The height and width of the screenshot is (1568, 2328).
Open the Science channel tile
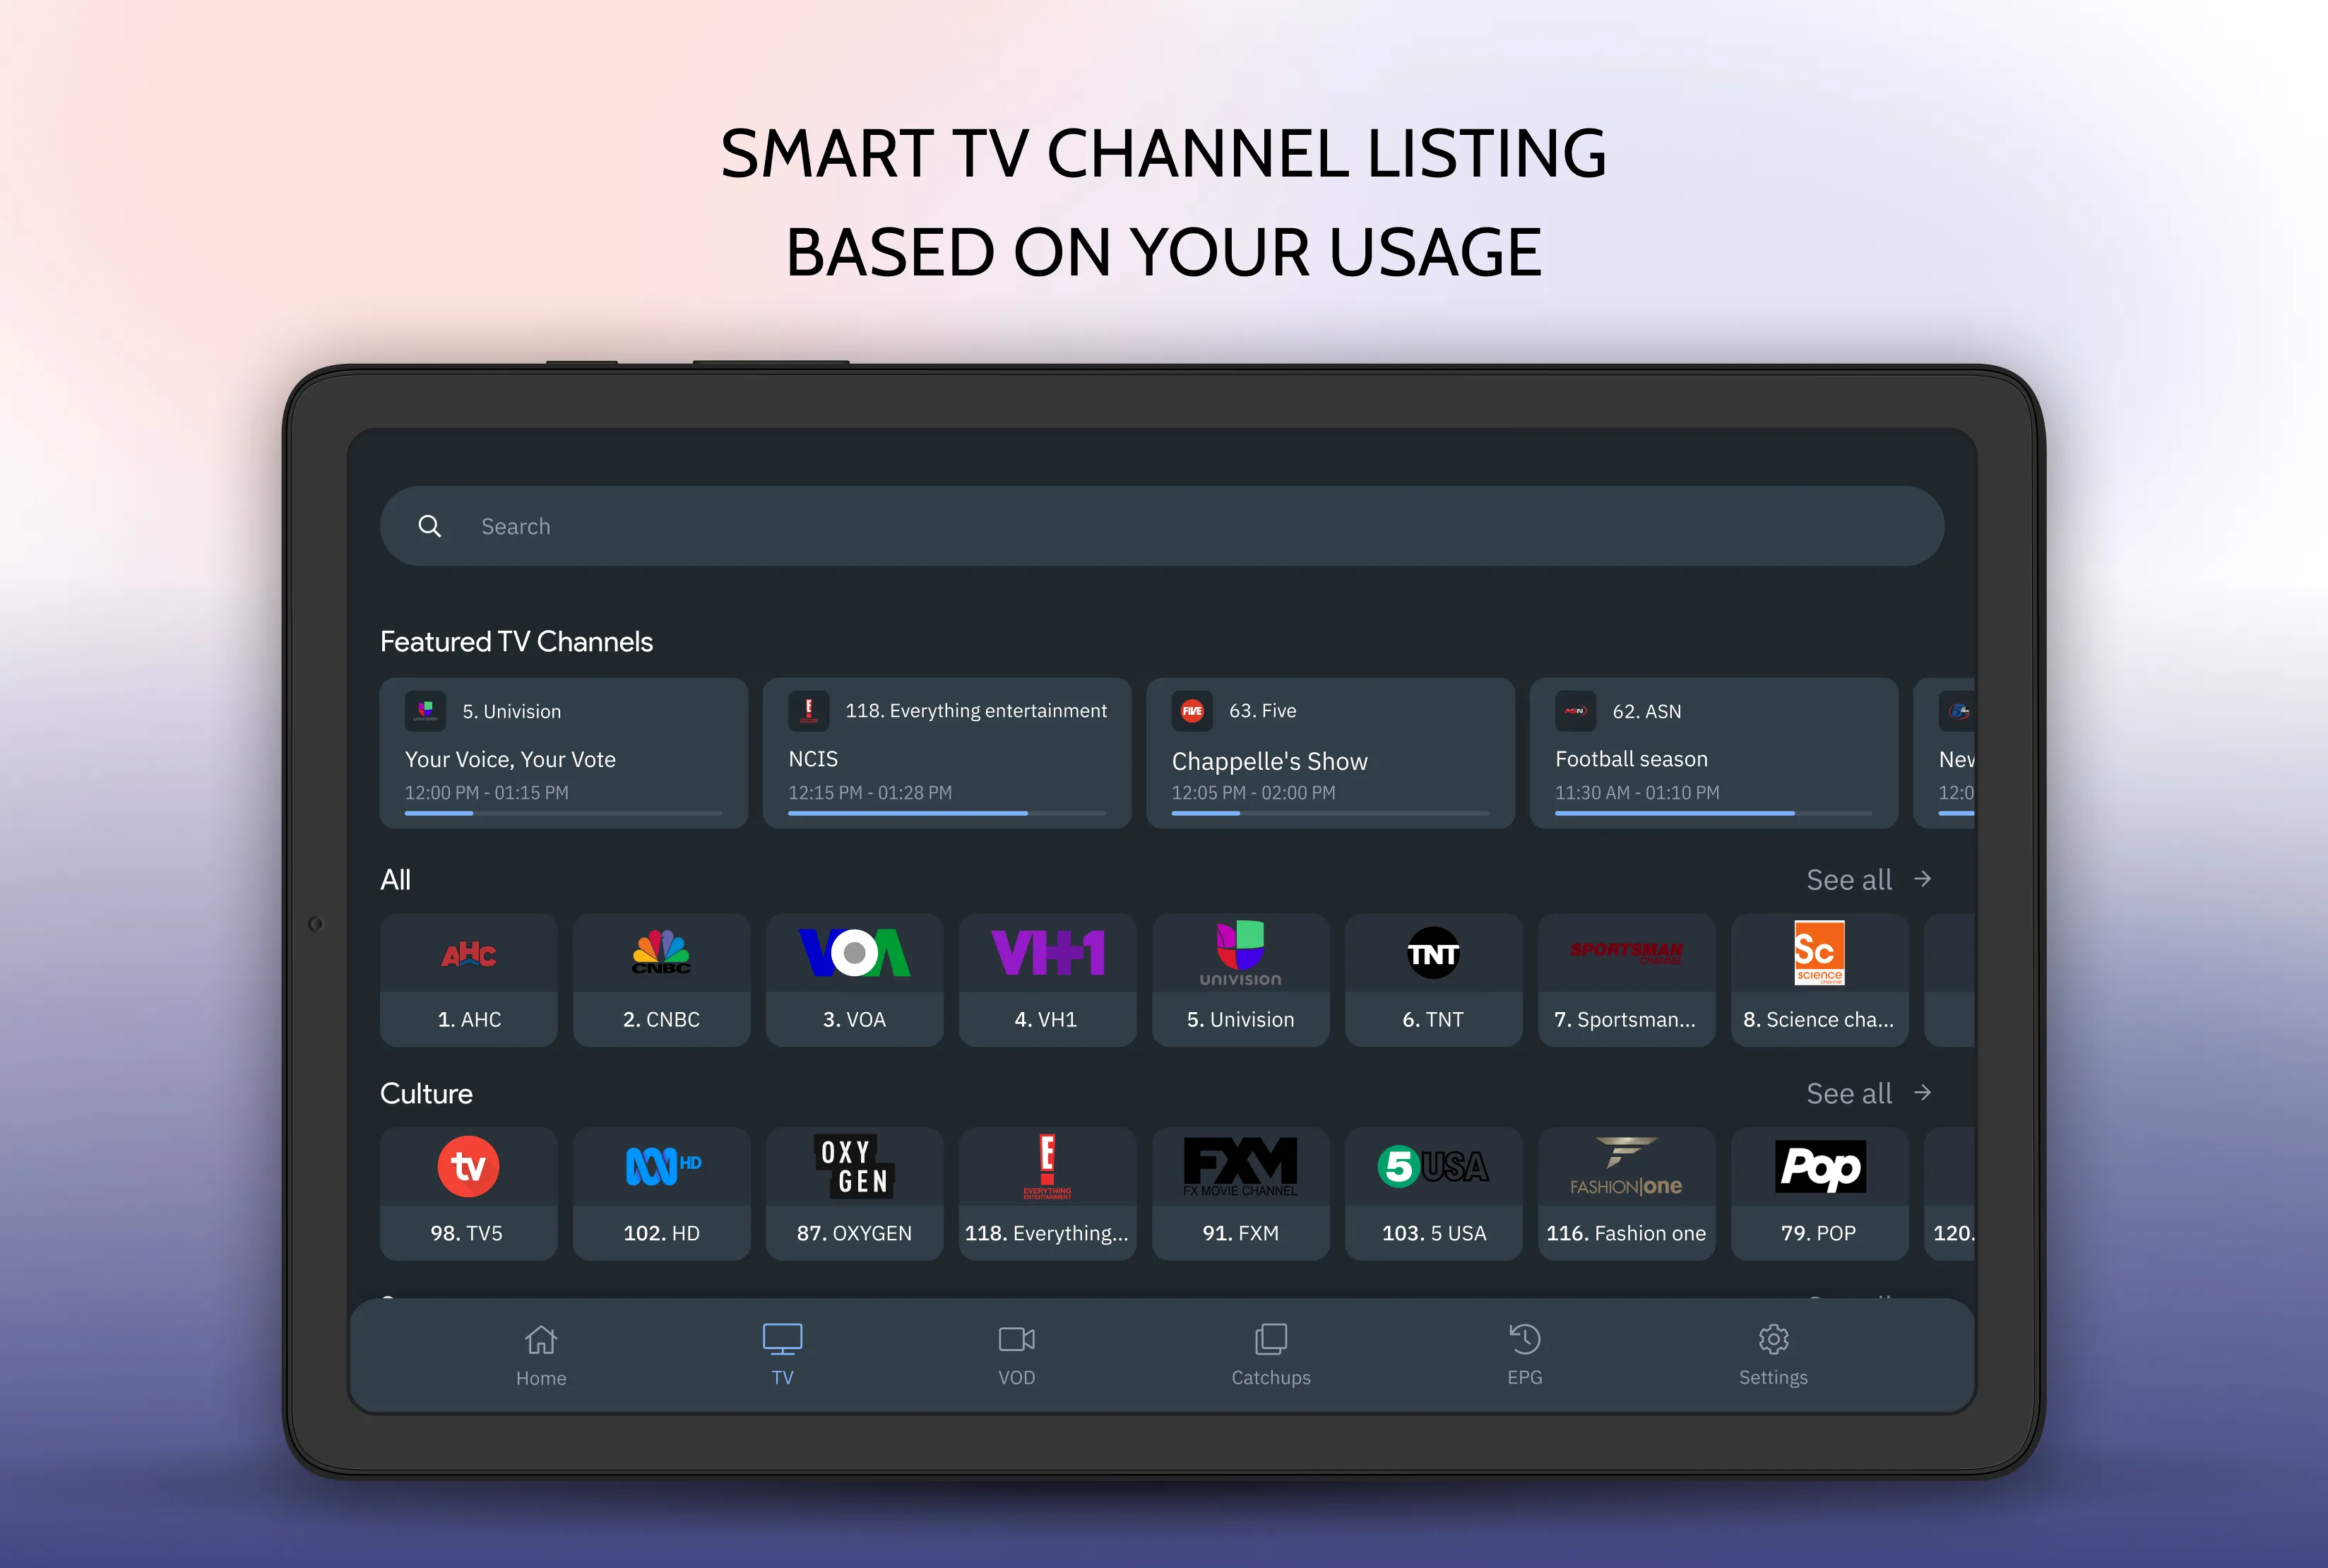1820,980
